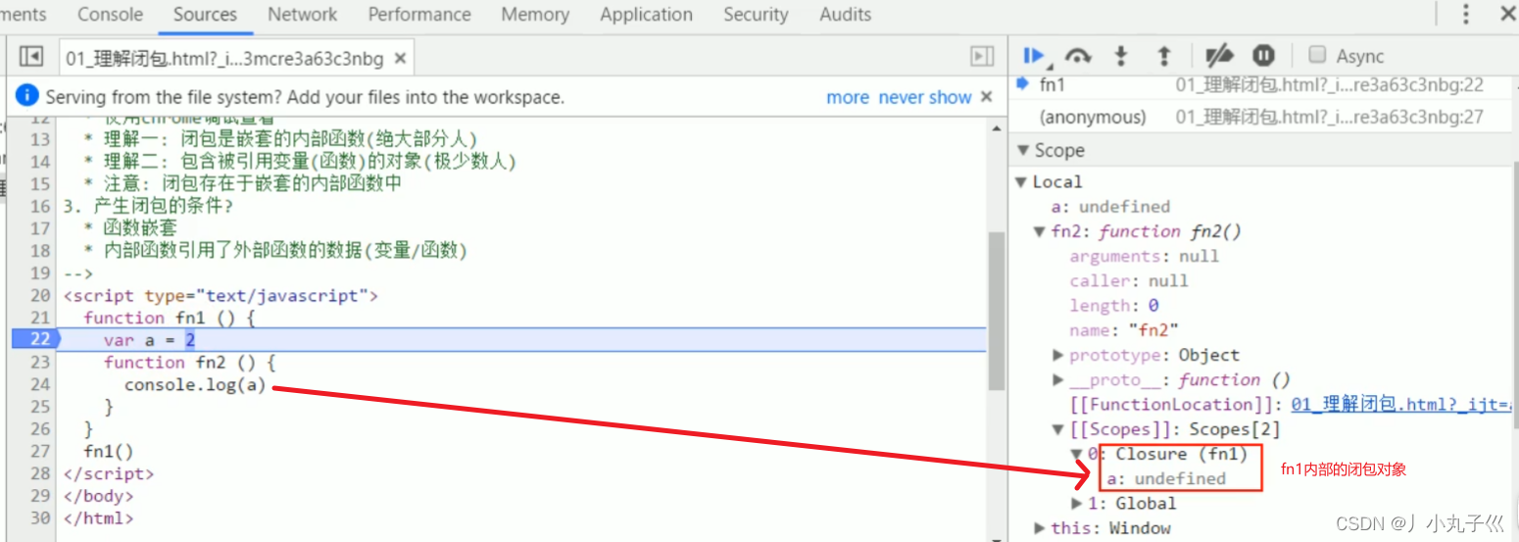Switch to the Console tab

[x=110, y=15]
